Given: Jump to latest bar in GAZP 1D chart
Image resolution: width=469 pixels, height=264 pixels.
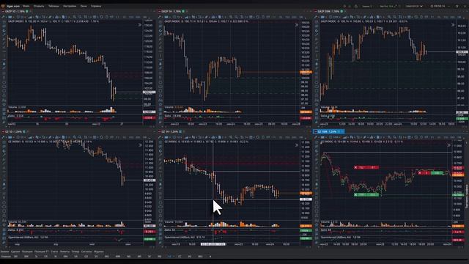Looking at the screenshot, I should (140, 25).
